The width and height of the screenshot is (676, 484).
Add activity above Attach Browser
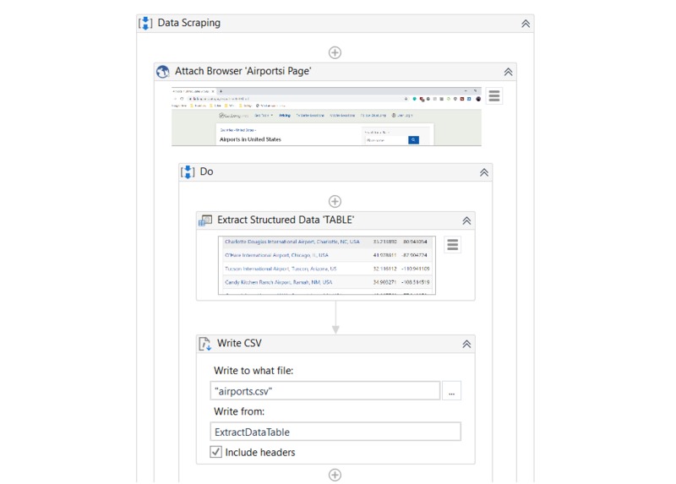pos(335,52)
